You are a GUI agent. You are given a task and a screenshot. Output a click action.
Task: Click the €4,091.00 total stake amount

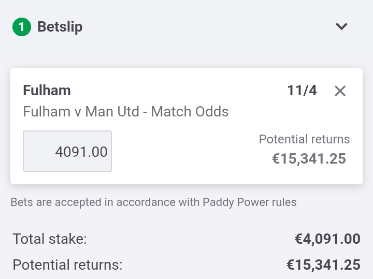pyautogui.click(x=327, y=239)
